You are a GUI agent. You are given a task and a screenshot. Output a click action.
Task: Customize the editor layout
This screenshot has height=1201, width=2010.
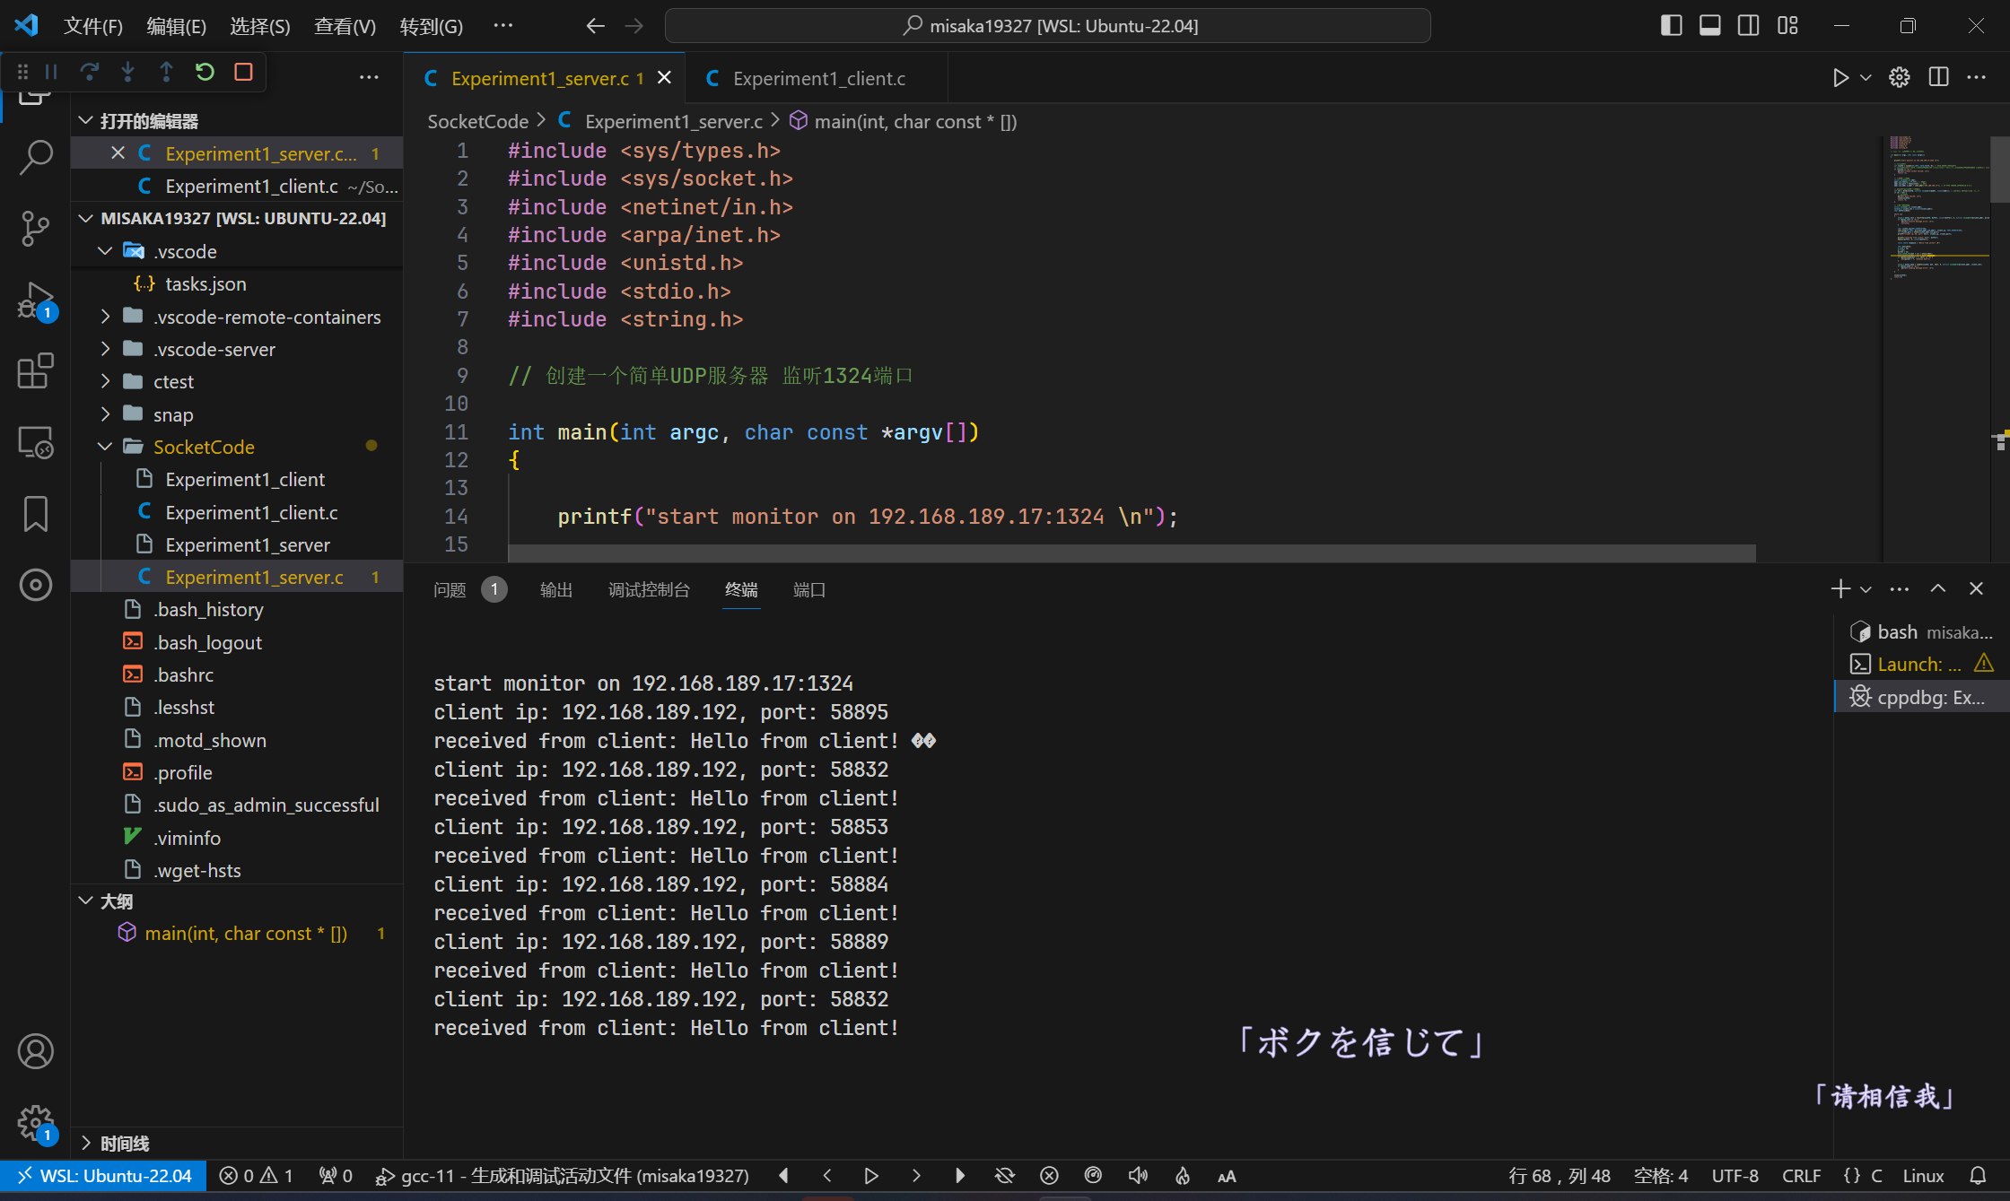[1787, 25]
